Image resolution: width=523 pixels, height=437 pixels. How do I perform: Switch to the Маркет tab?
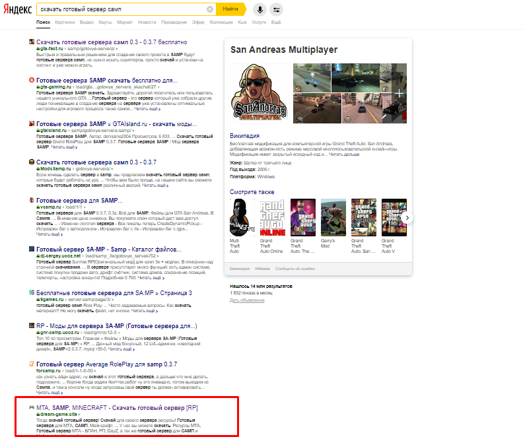click(125, 22)
